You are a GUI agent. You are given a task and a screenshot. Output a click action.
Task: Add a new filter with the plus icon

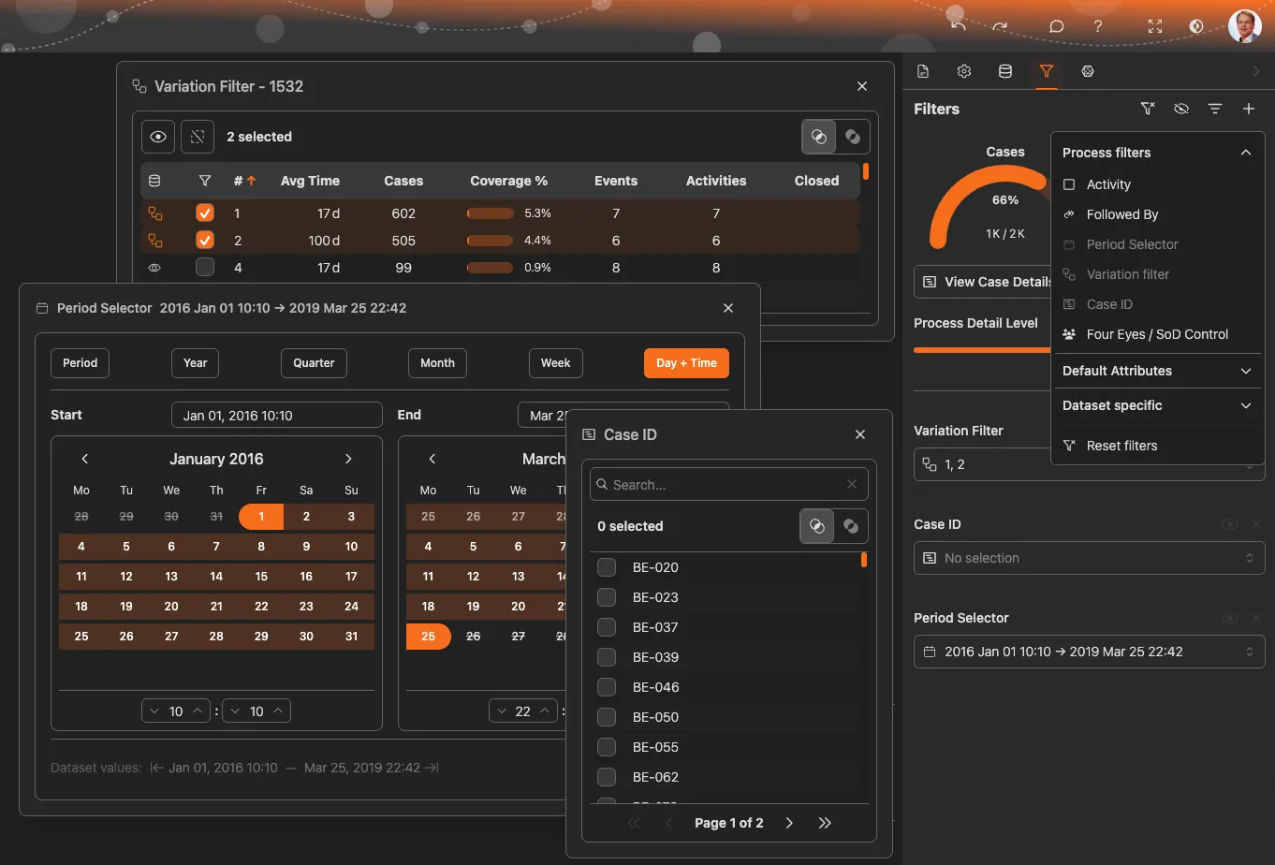(1249, 109)
